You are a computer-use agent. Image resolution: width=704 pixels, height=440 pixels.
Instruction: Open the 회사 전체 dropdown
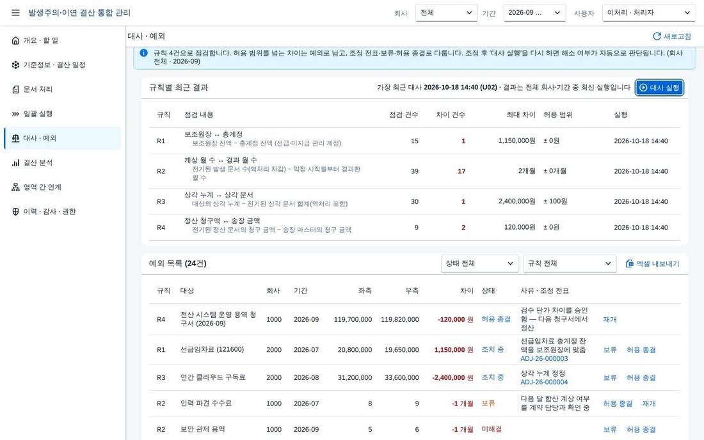[446, 13]
